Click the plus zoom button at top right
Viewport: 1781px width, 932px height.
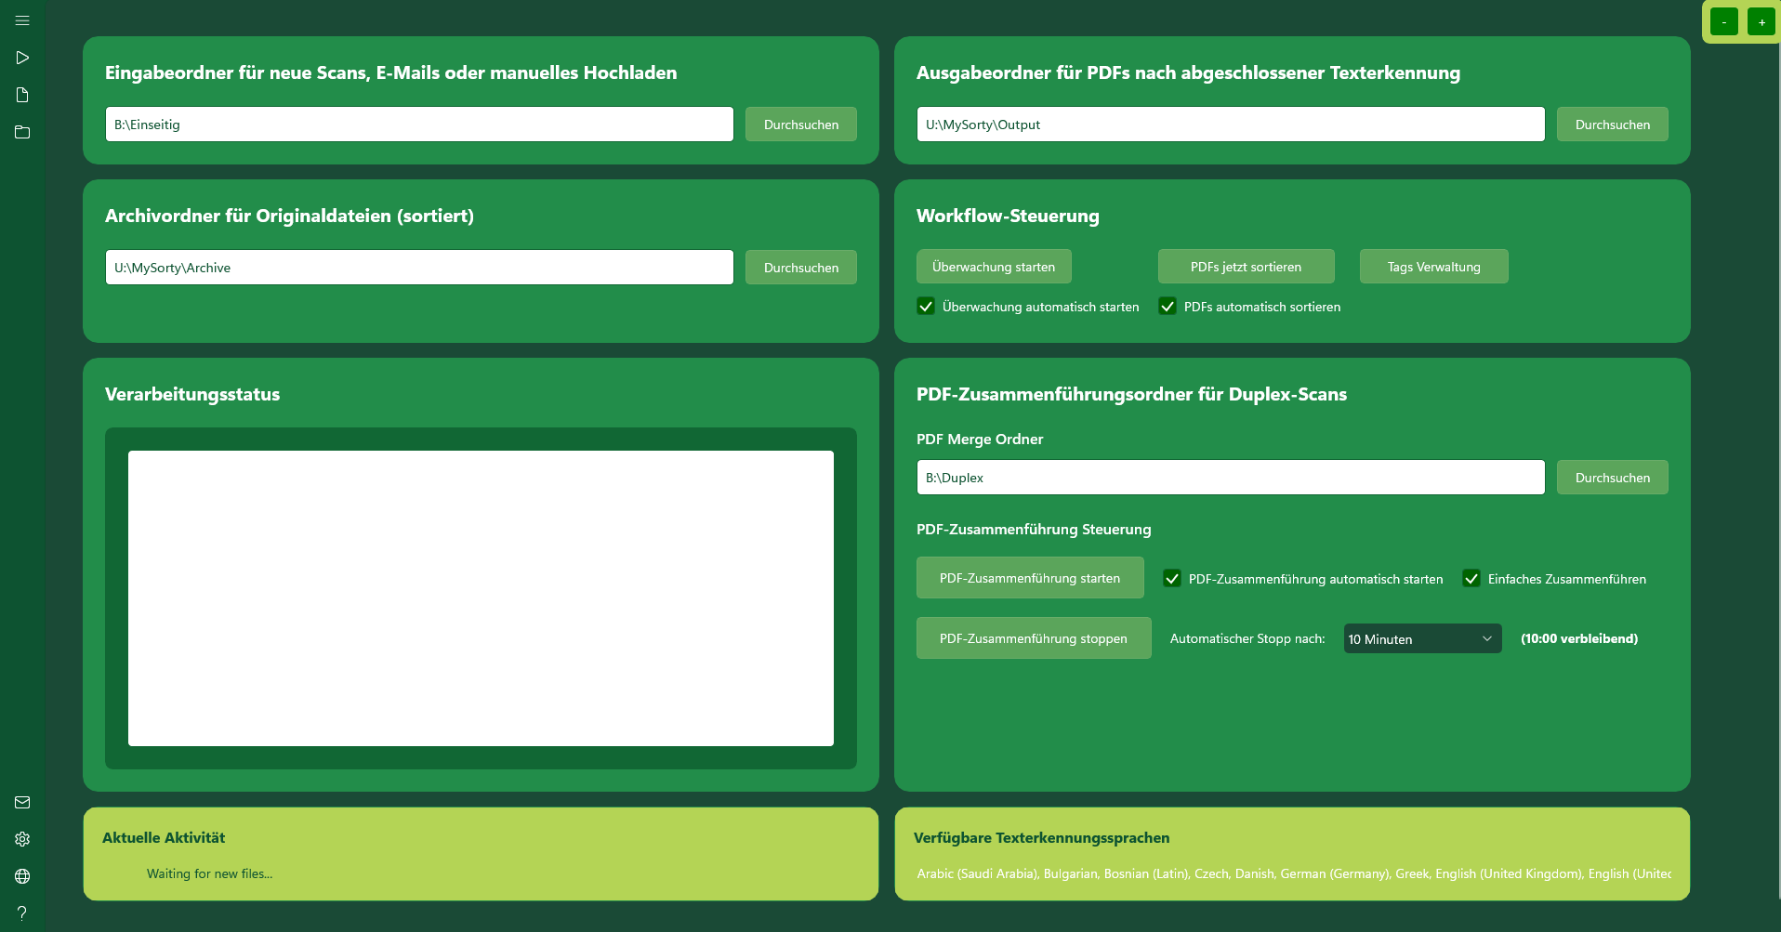pyautogui.click(x=1761, y=21)
